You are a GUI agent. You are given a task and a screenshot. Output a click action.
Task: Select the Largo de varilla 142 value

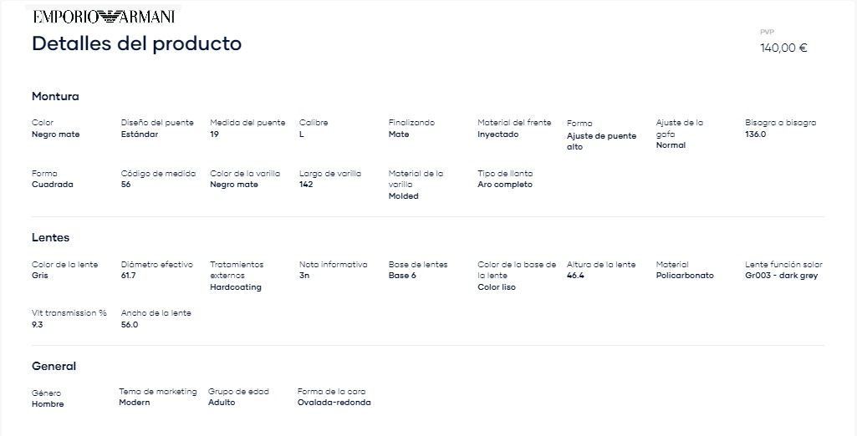click(x=306, y=185)
